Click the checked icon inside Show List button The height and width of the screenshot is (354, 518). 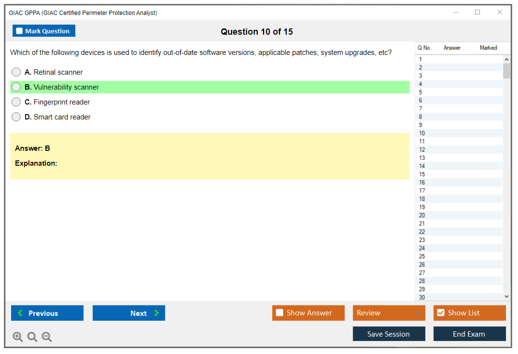440,313
